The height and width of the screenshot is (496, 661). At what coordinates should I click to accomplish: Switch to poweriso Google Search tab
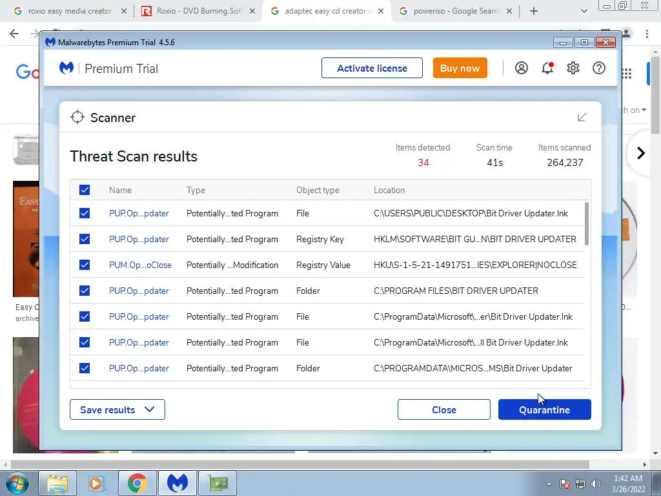[x=456, y=11]
